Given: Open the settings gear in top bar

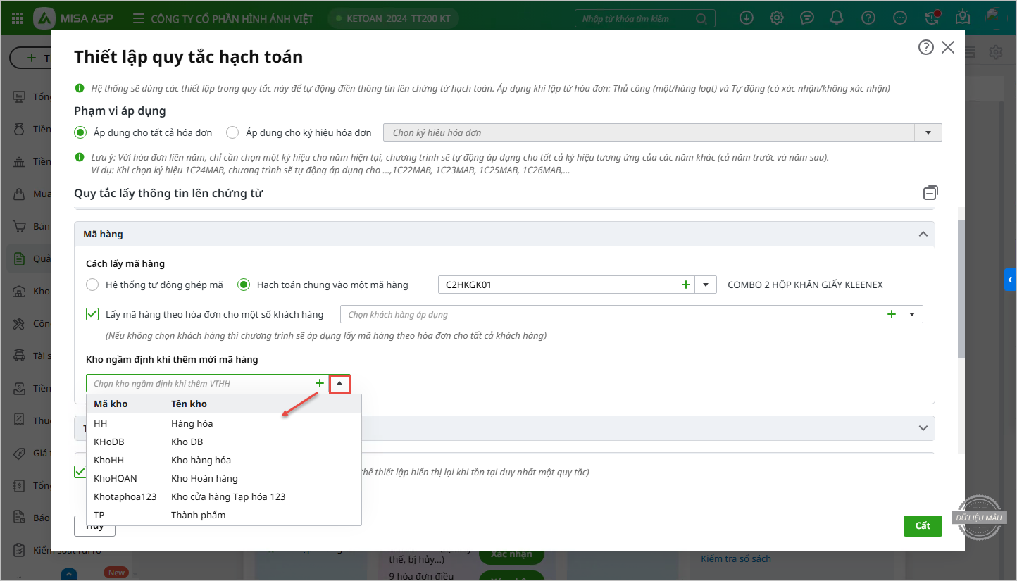Looking at the screenshot, I should 777,18.
